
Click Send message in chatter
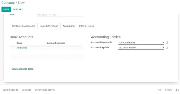10,90
